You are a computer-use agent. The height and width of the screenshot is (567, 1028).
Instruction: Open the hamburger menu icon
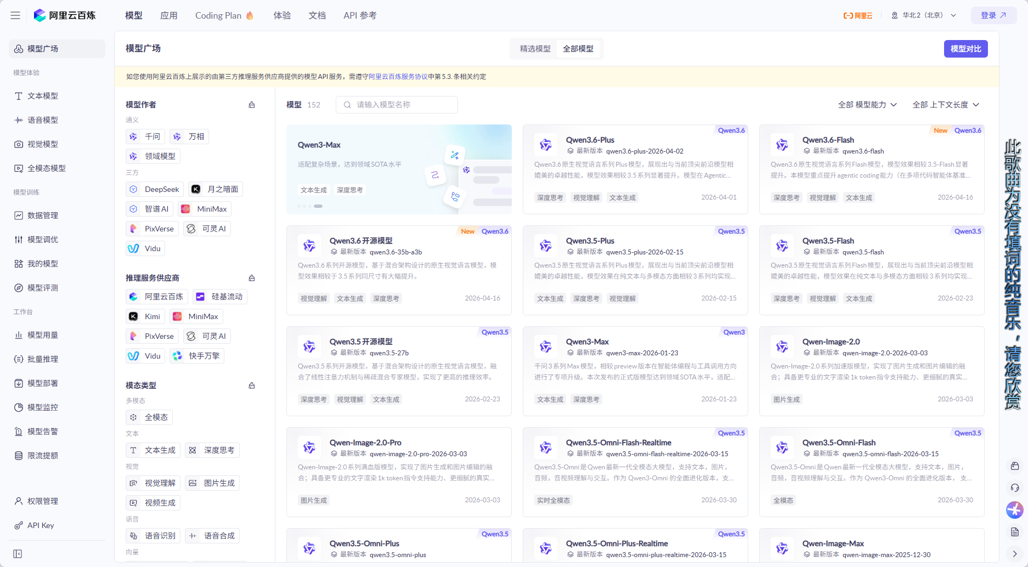pyautogui.click(x=15, y=15)
